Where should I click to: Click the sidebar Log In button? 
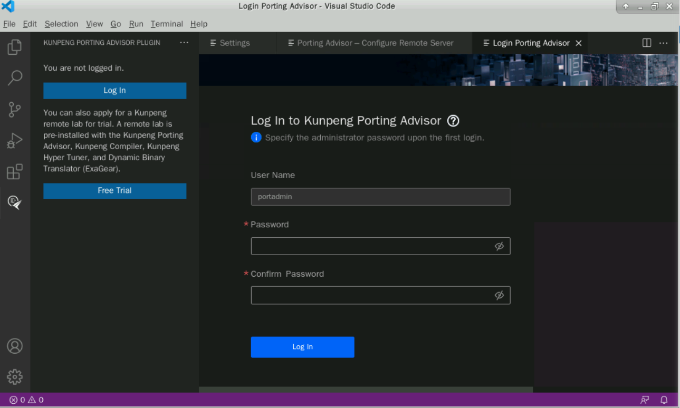(x=114, y=91)
